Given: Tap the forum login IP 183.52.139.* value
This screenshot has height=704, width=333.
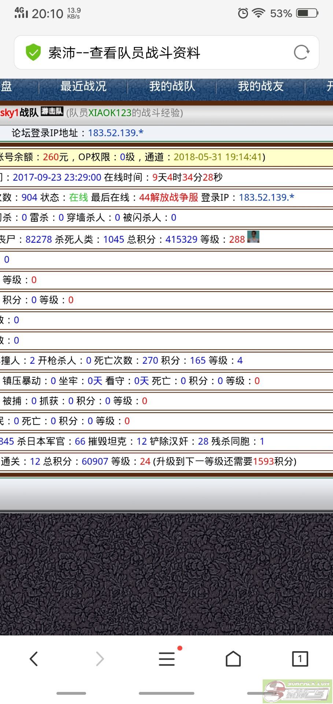Looking at the screenshot, I should tap(116, 133).
